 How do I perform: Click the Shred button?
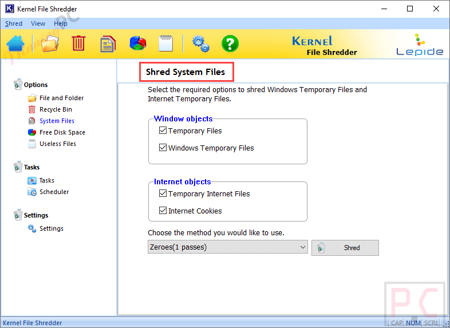pyautogui.click(x=345, y=248)
